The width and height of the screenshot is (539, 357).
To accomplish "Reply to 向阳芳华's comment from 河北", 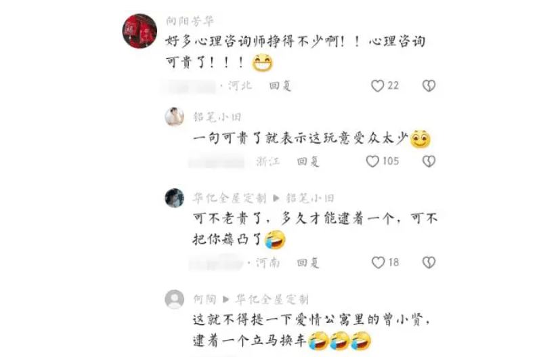I will click(280, 85).
